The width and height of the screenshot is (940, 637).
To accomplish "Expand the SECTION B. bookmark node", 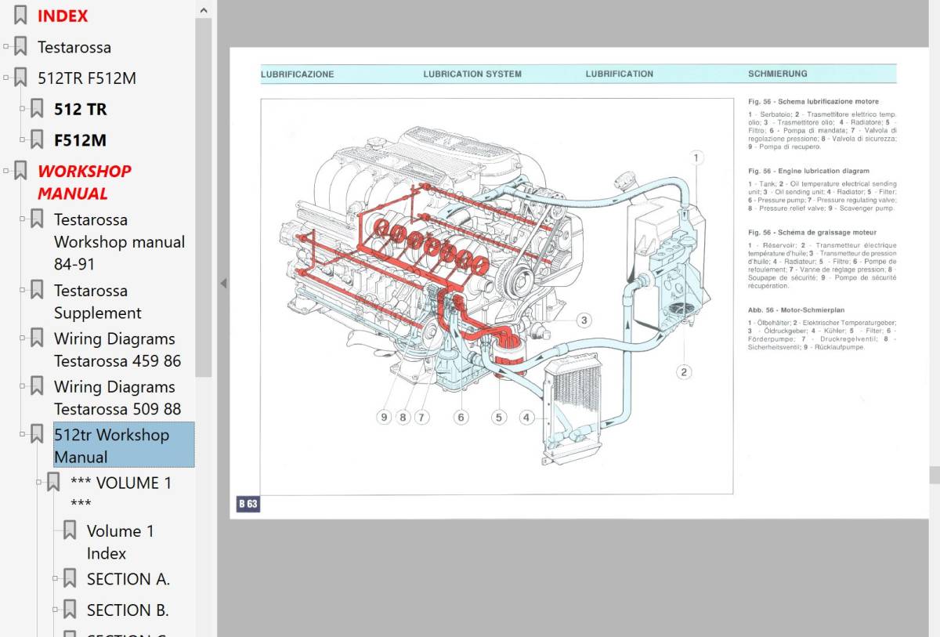I will tap(56, 610).
